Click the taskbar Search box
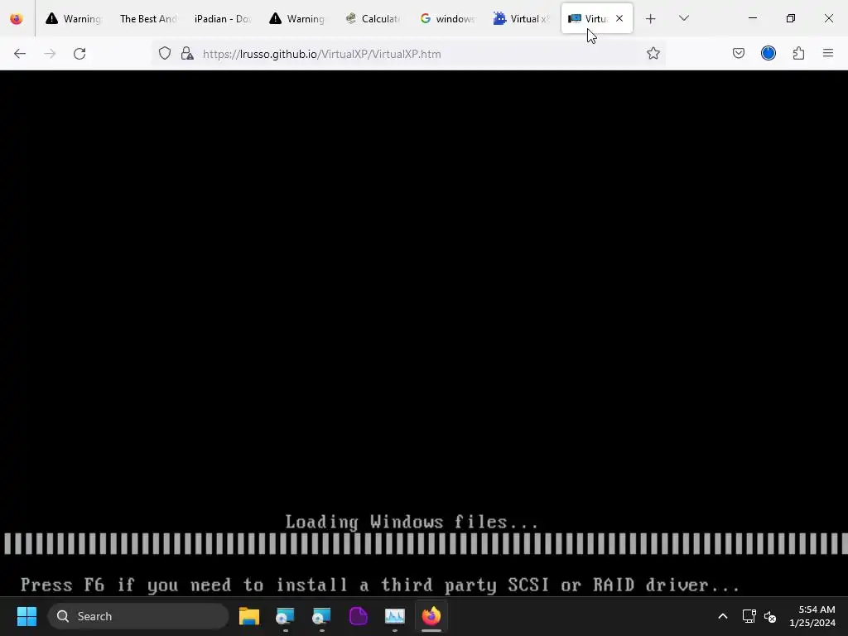848x636 pixels. click(x=138, y=616)
